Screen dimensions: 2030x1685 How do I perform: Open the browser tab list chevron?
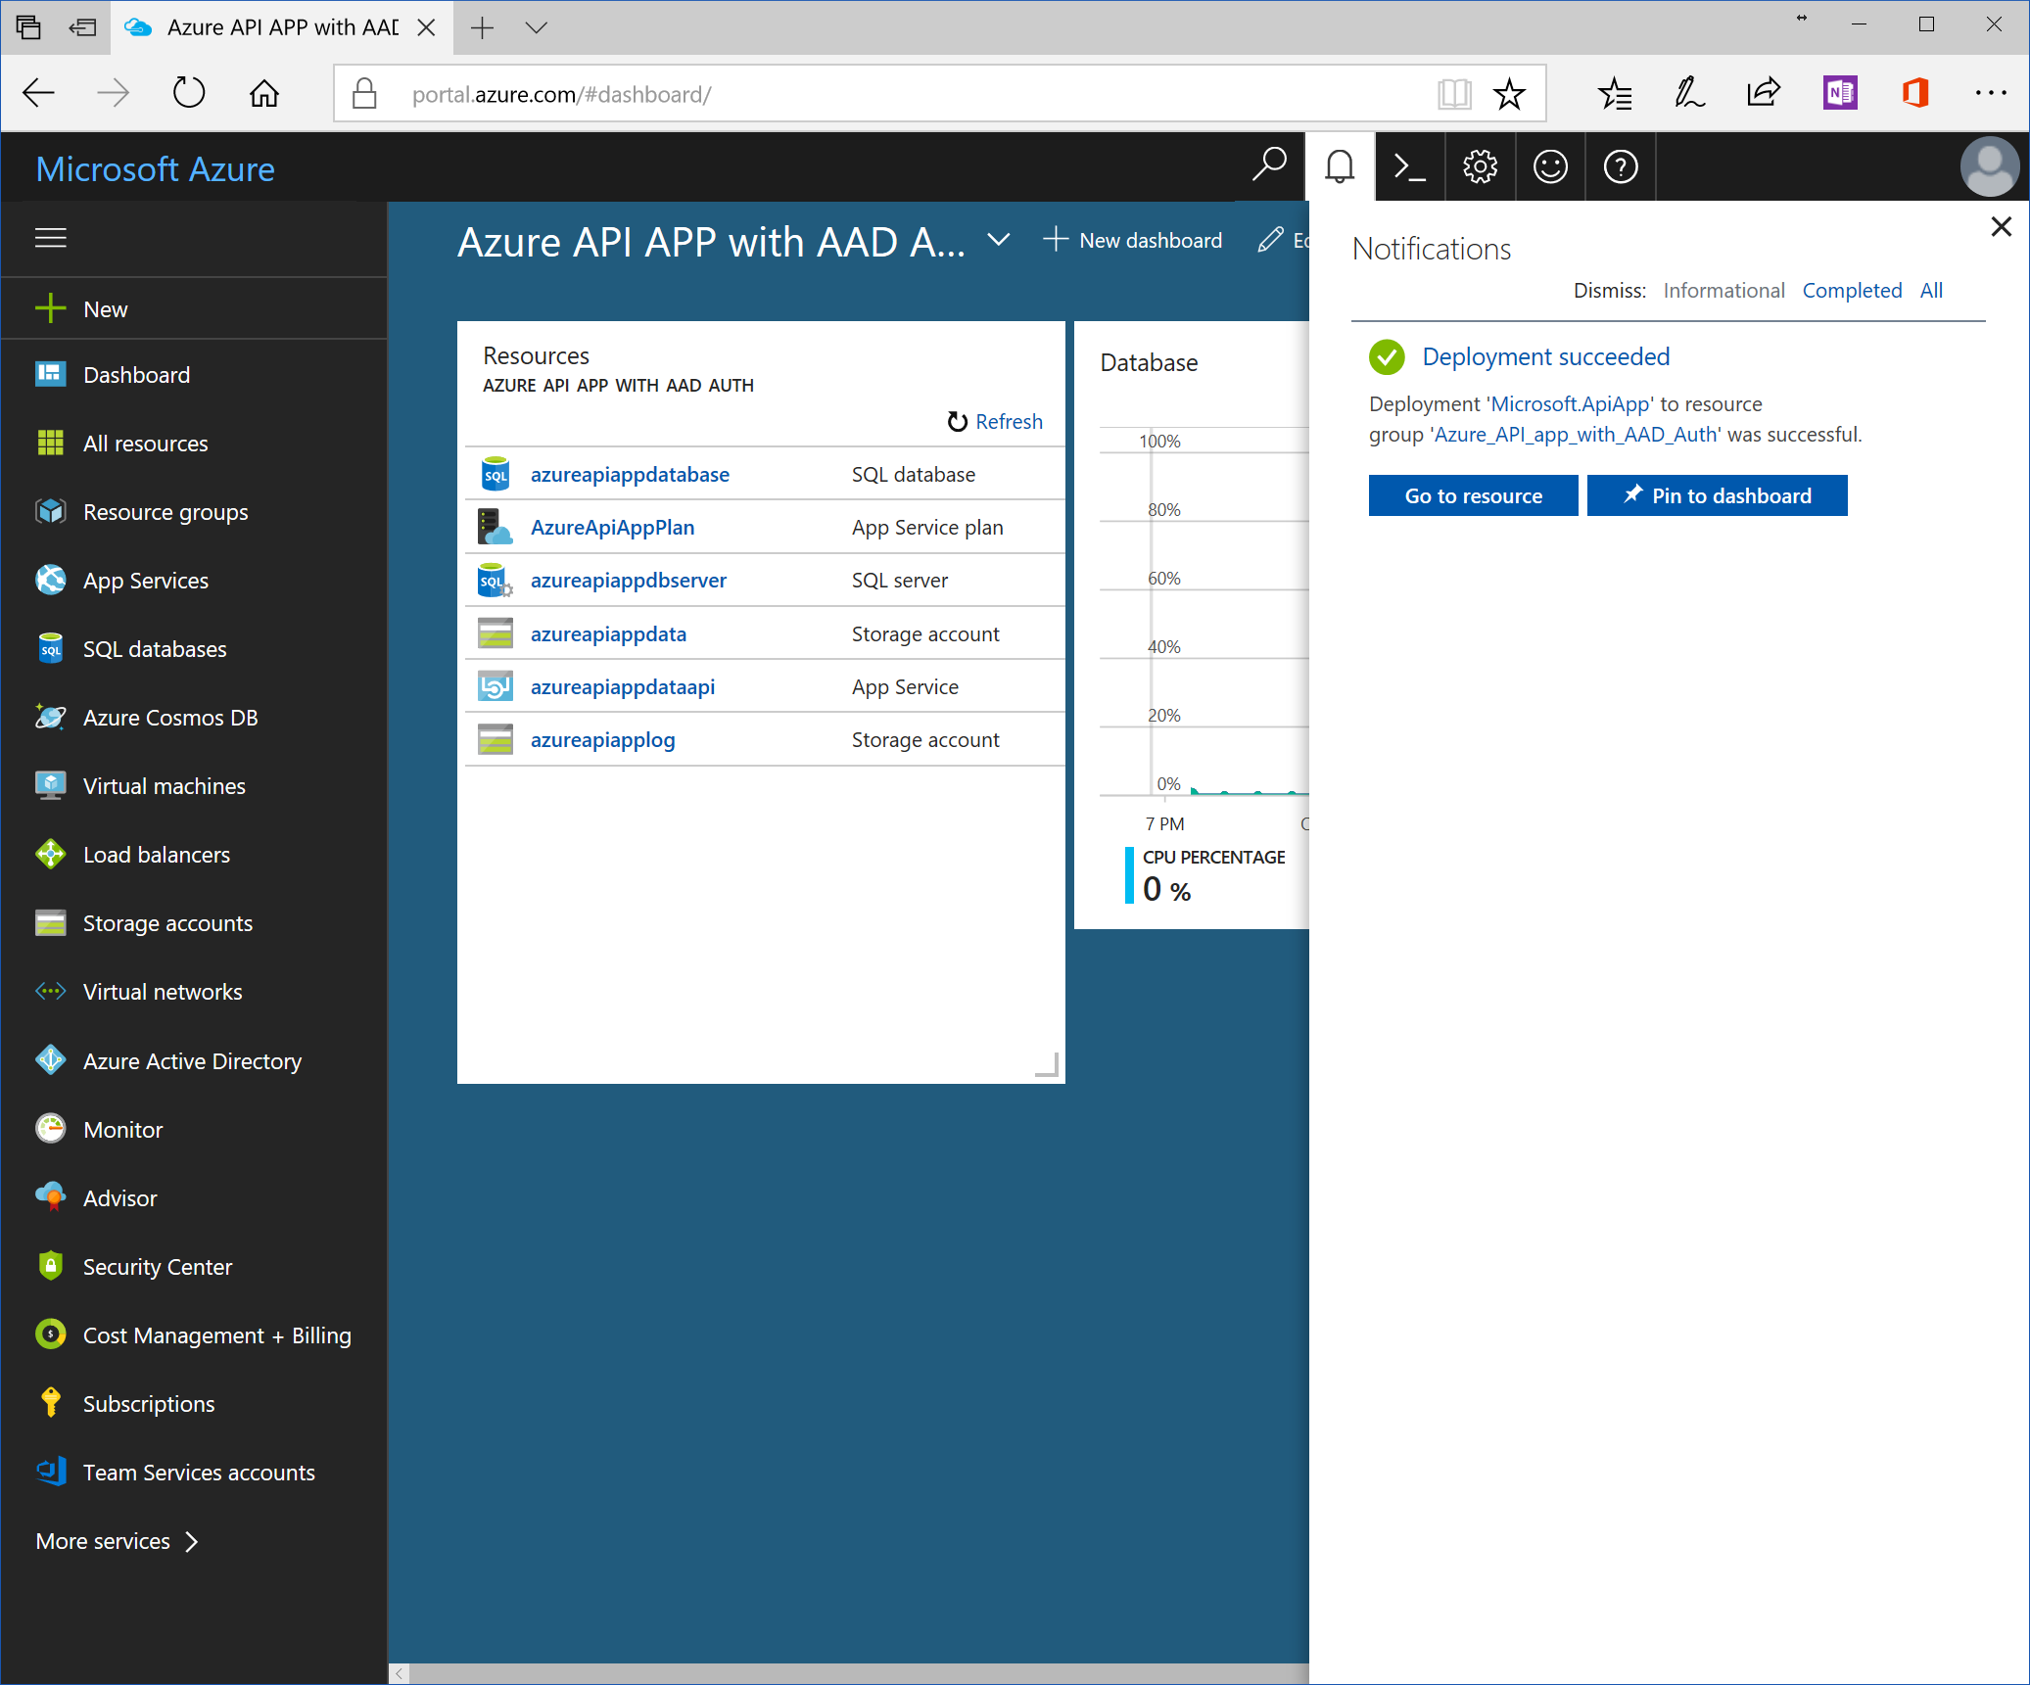pos(536,27)
